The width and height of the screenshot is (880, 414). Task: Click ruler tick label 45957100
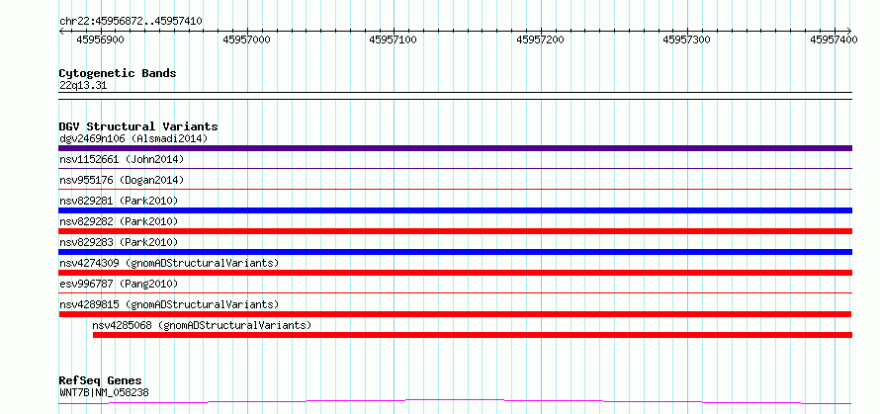point(394,40)
